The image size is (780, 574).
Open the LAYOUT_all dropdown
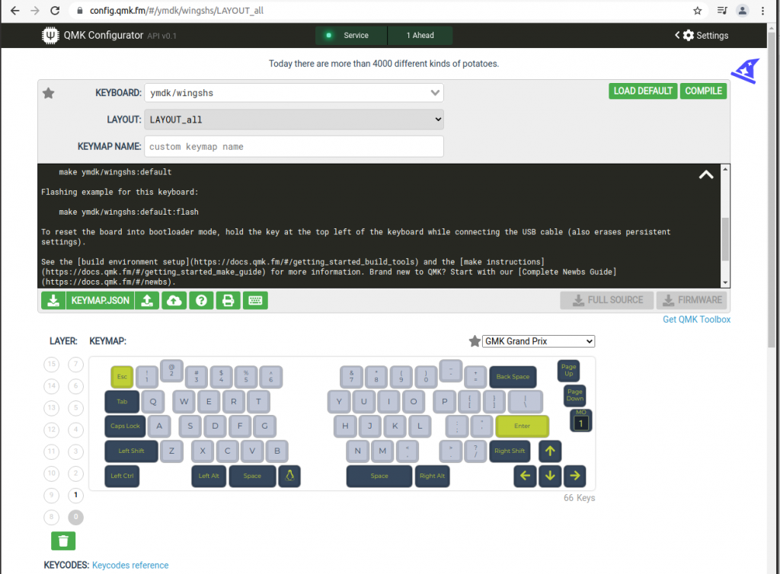pos(293,120)
